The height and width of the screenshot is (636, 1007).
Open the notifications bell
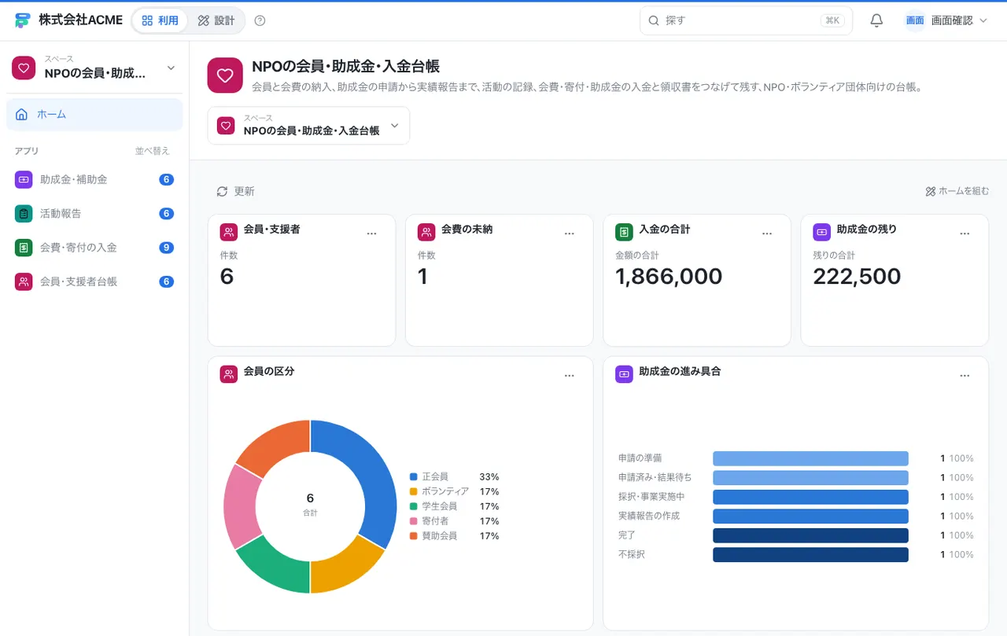coord(876,20)
